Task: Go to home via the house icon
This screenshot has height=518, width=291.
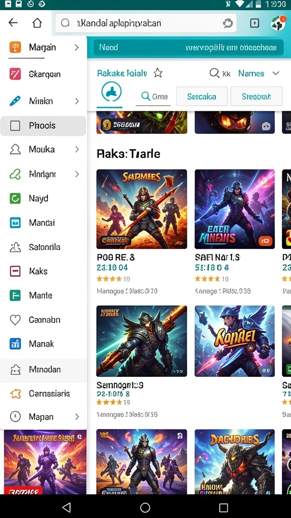Action: pyautogui.click(x=37, y=22)
